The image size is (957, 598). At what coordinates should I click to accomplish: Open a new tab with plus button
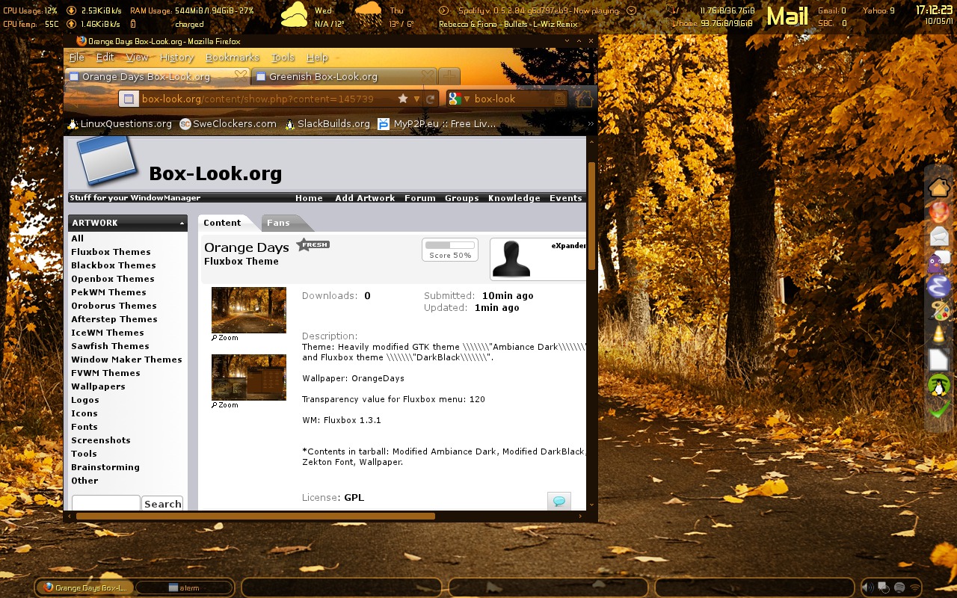tap(449, 76)
